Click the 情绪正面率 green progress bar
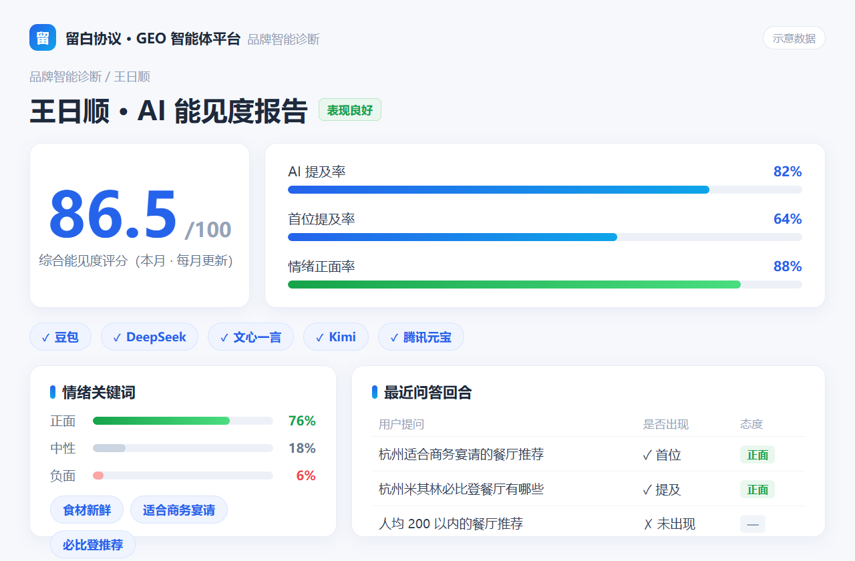Image resolution: width=855 pixels, height=561 pixels. point(545,285)
